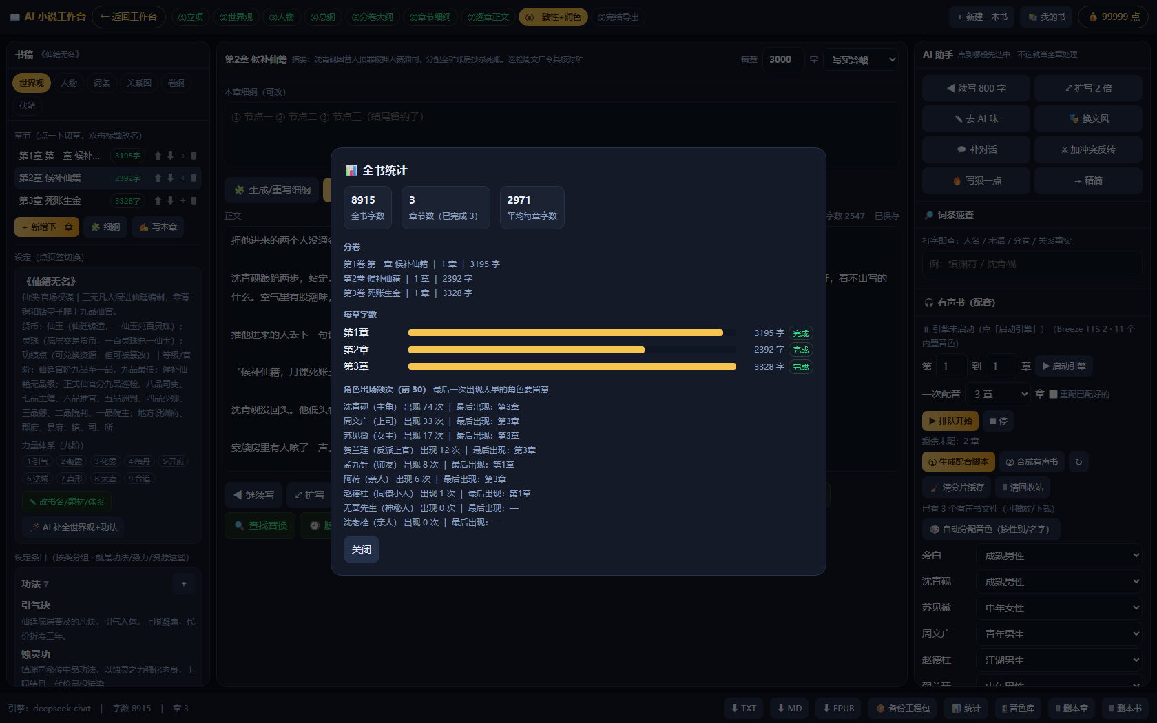Delete chapter 第3章 死账生金 via trash icon
Viewport: 1157px width, 723px height.
(x=194, y=200)
